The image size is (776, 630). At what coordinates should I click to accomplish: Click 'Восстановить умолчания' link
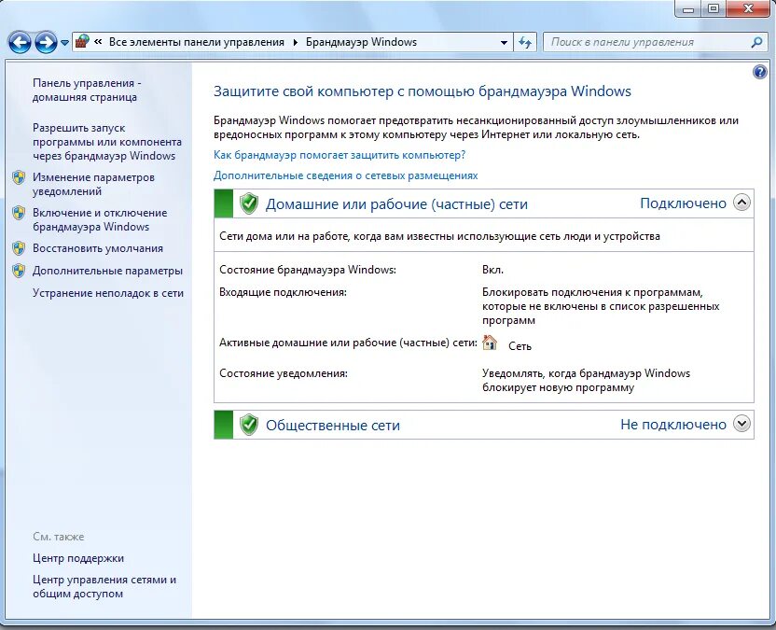(x=98, y=248)
